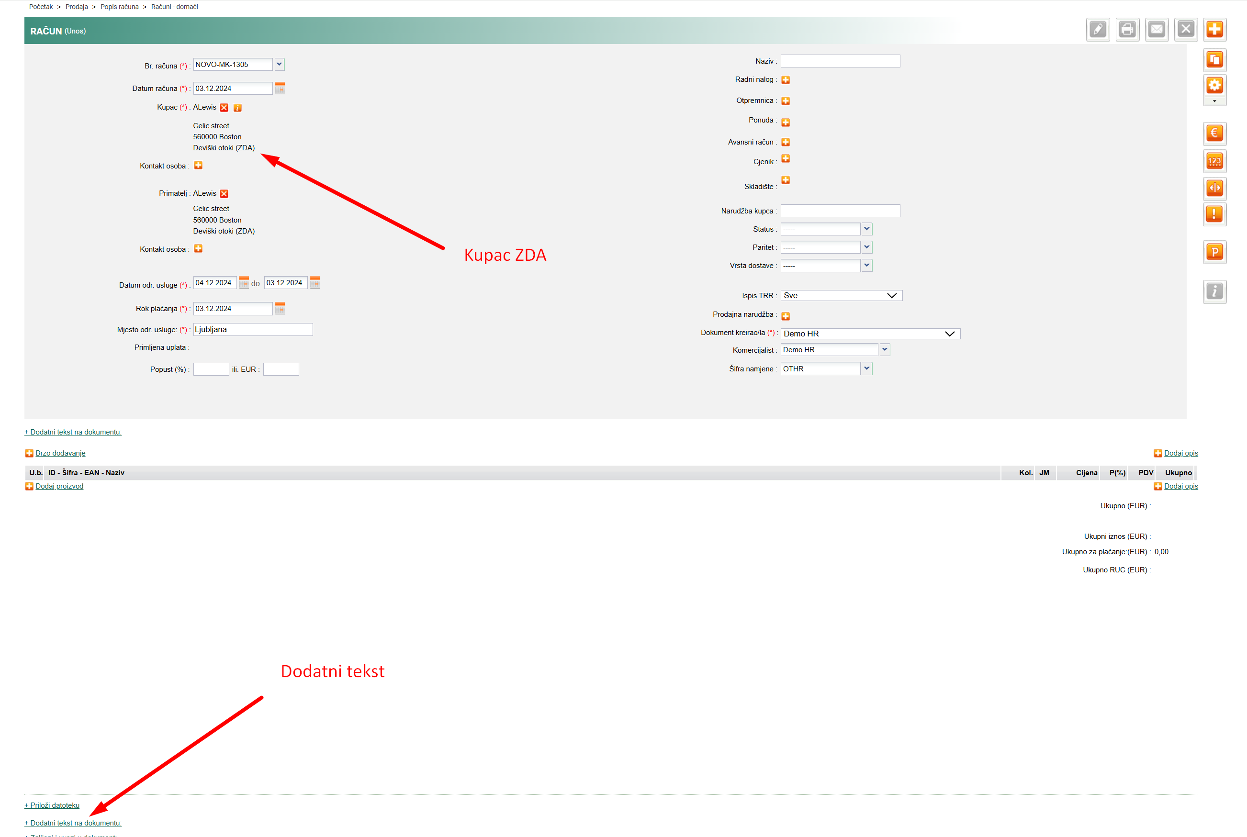Add Otpremnica with plus icon
This screenshot has width=1247, height=837.
[785, 101]
